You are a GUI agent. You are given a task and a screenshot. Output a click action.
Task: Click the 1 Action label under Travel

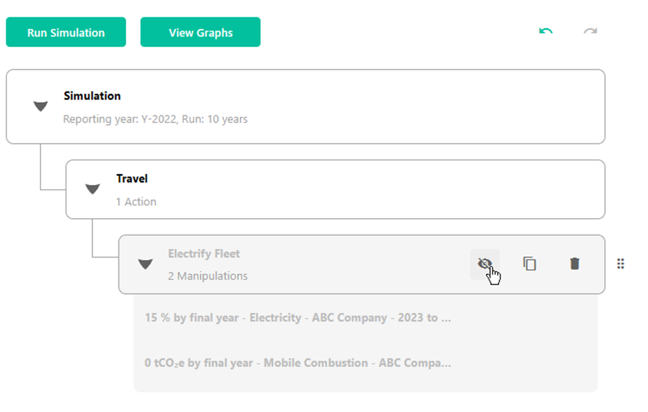coord(136,202)
